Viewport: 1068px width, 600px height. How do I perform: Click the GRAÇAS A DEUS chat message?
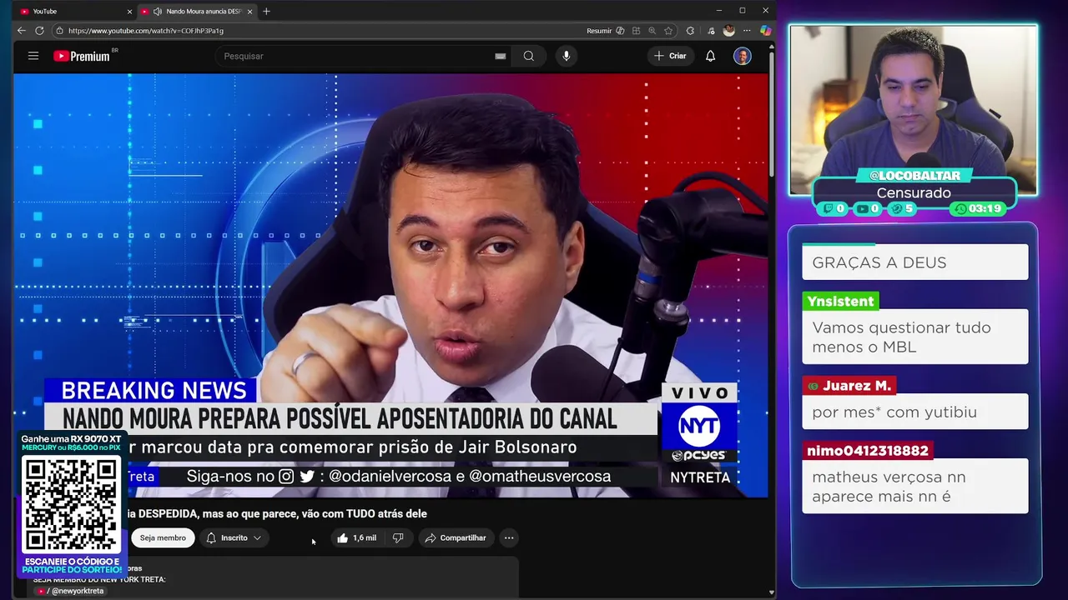(915, 262)
